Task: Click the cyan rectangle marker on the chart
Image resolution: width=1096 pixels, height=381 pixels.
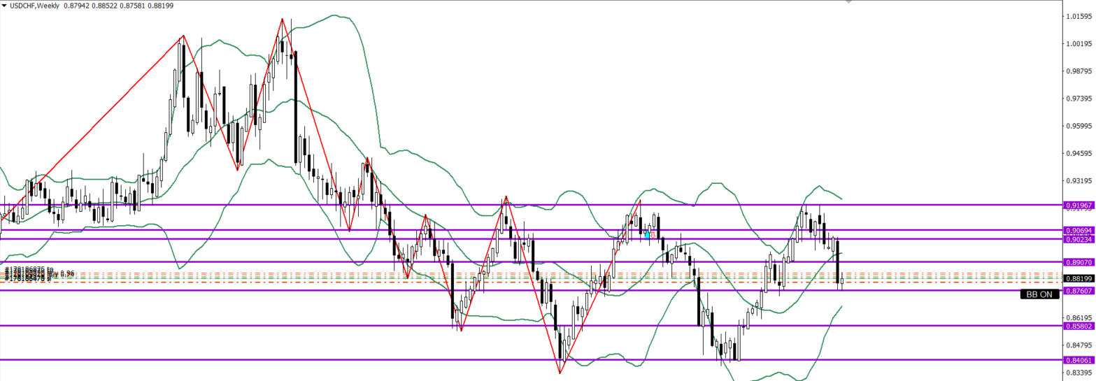Action: (x=647, y=236)
